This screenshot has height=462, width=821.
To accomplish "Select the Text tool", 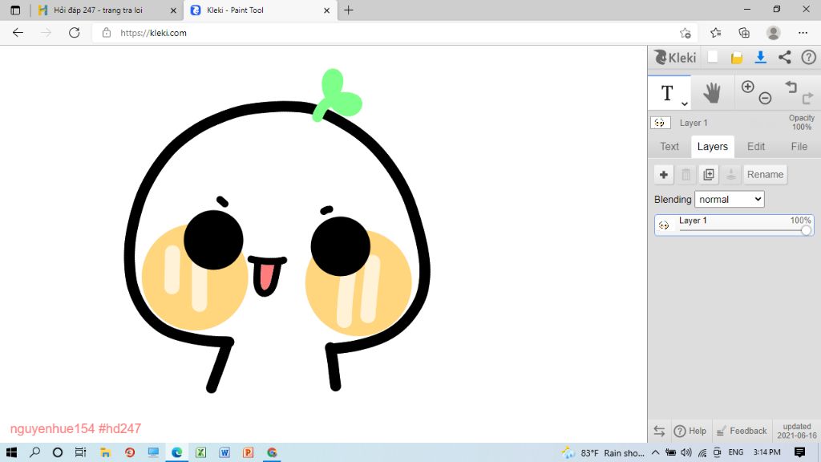I will [667, 93].
